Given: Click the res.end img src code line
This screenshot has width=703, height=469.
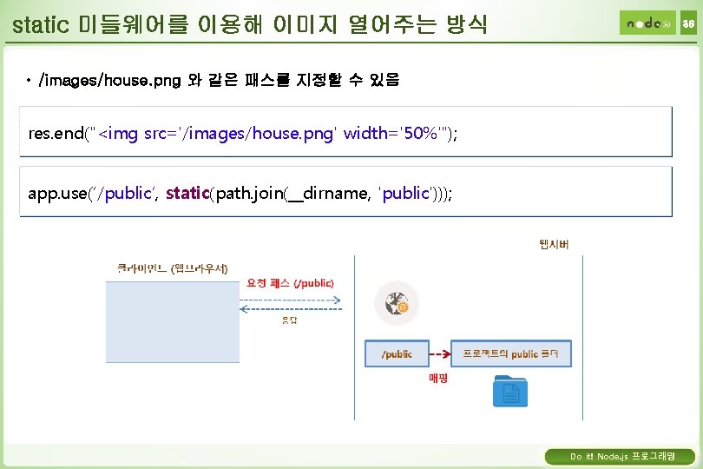Looking at the screenshot, I should tap(242, 133).
